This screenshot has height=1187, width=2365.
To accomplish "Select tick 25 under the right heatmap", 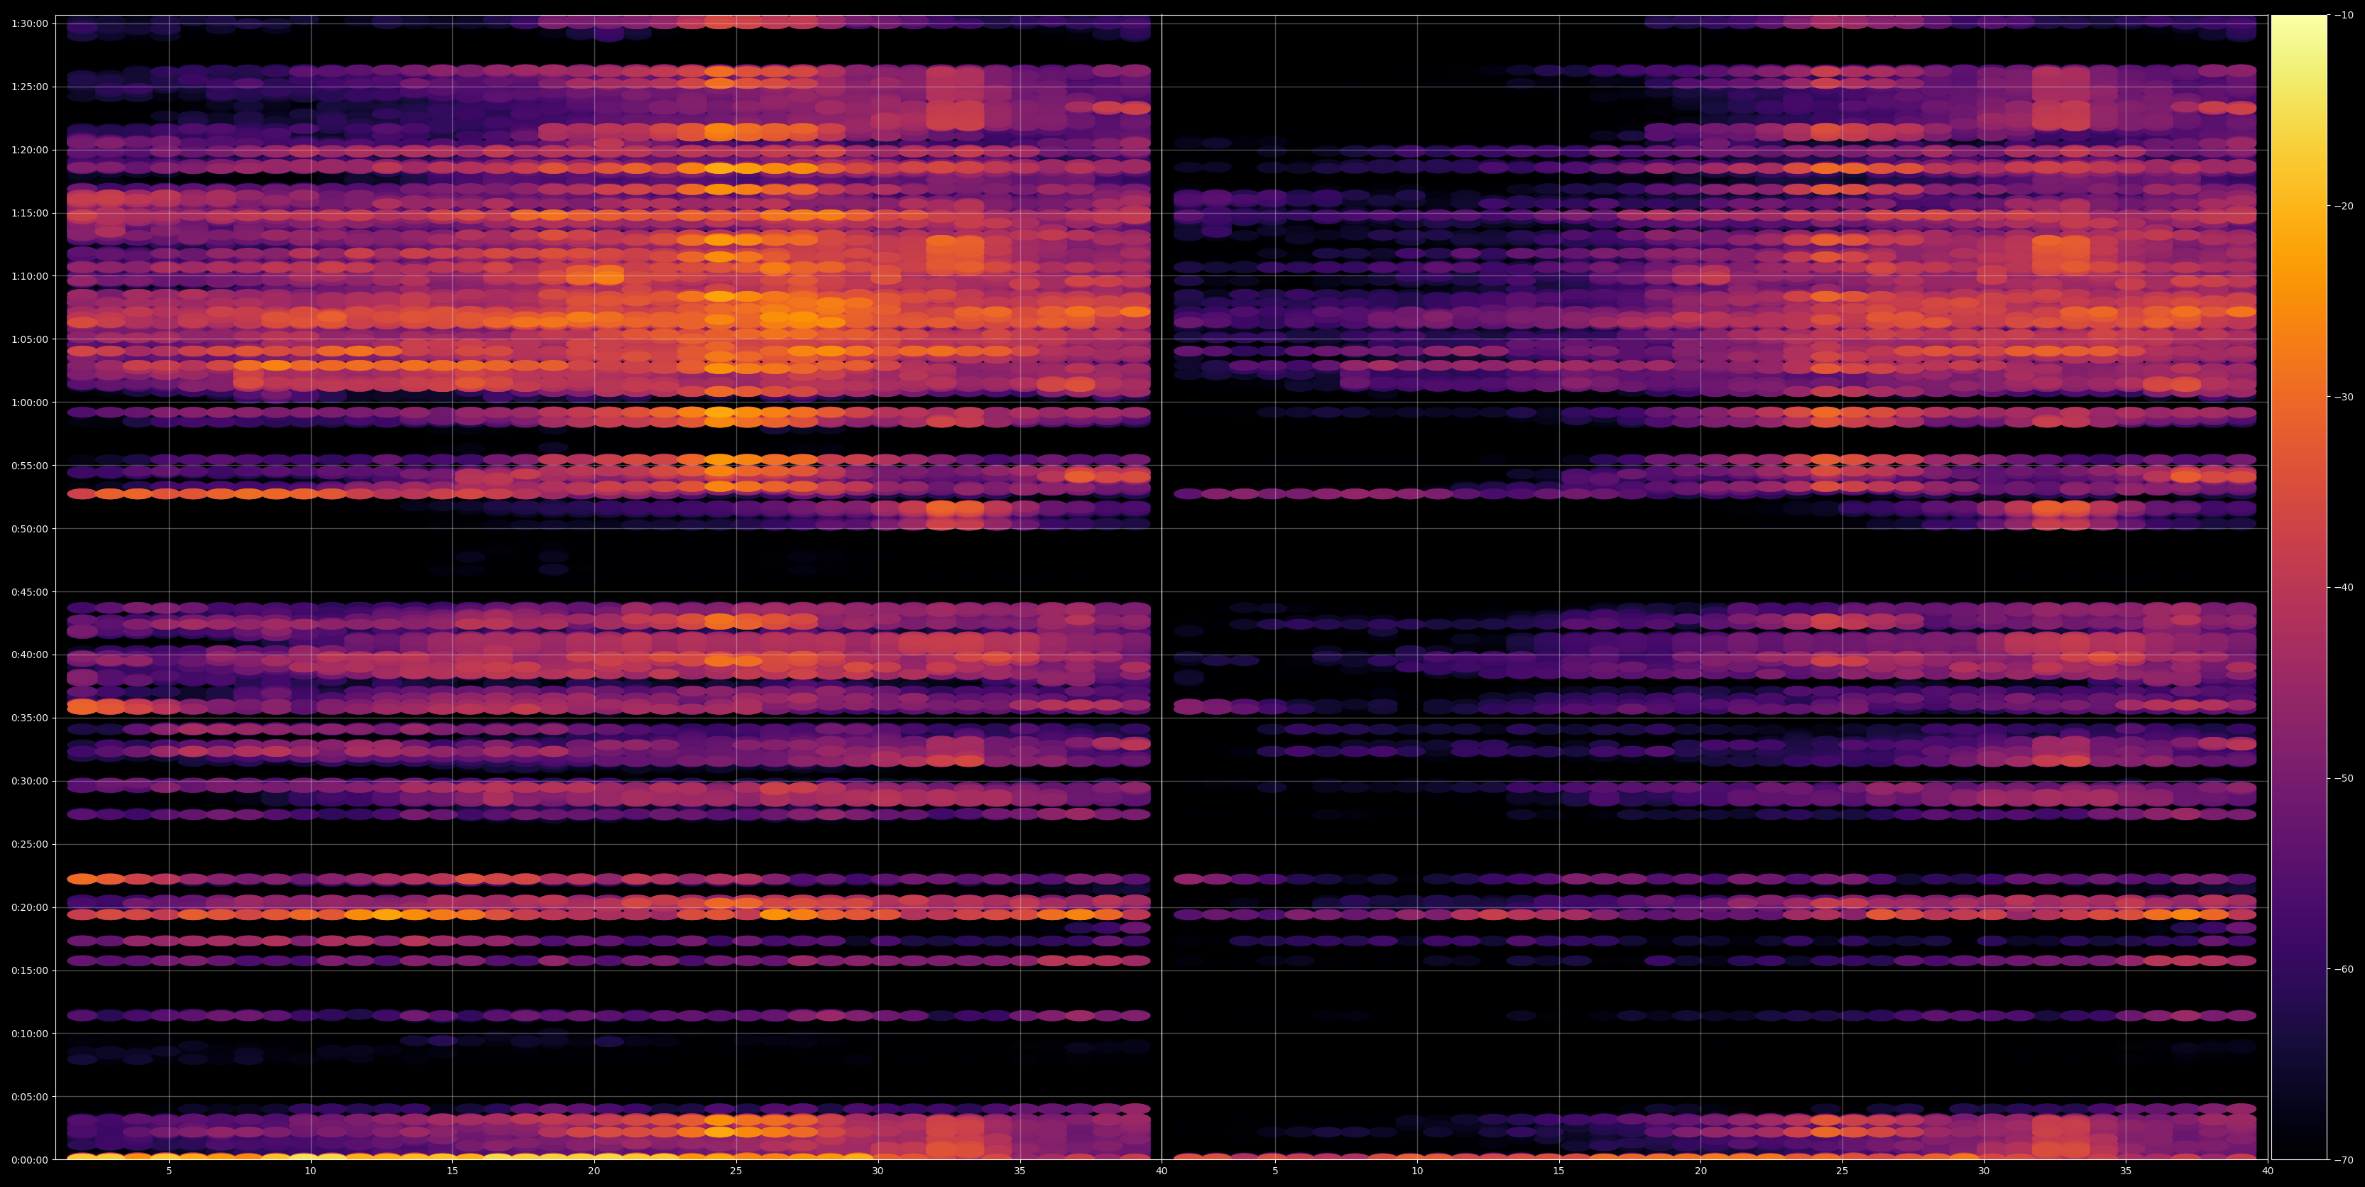I will pos(1842,1171).
